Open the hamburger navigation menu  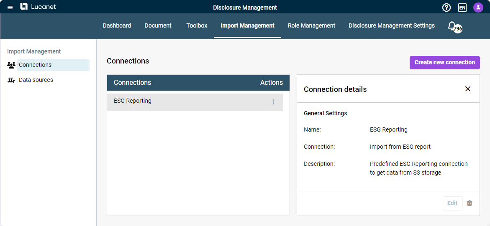point(10,7)
